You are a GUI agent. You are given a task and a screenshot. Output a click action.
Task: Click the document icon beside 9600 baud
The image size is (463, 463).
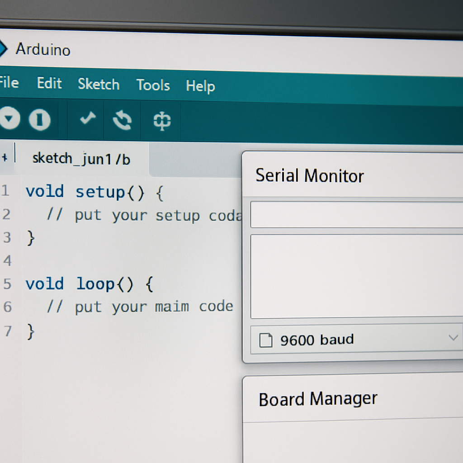point(267,340)
